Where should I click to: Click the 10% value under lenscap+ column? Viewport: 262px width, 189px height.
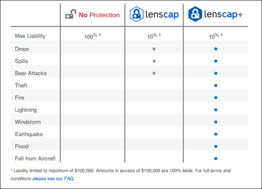[x=216, y=36]
